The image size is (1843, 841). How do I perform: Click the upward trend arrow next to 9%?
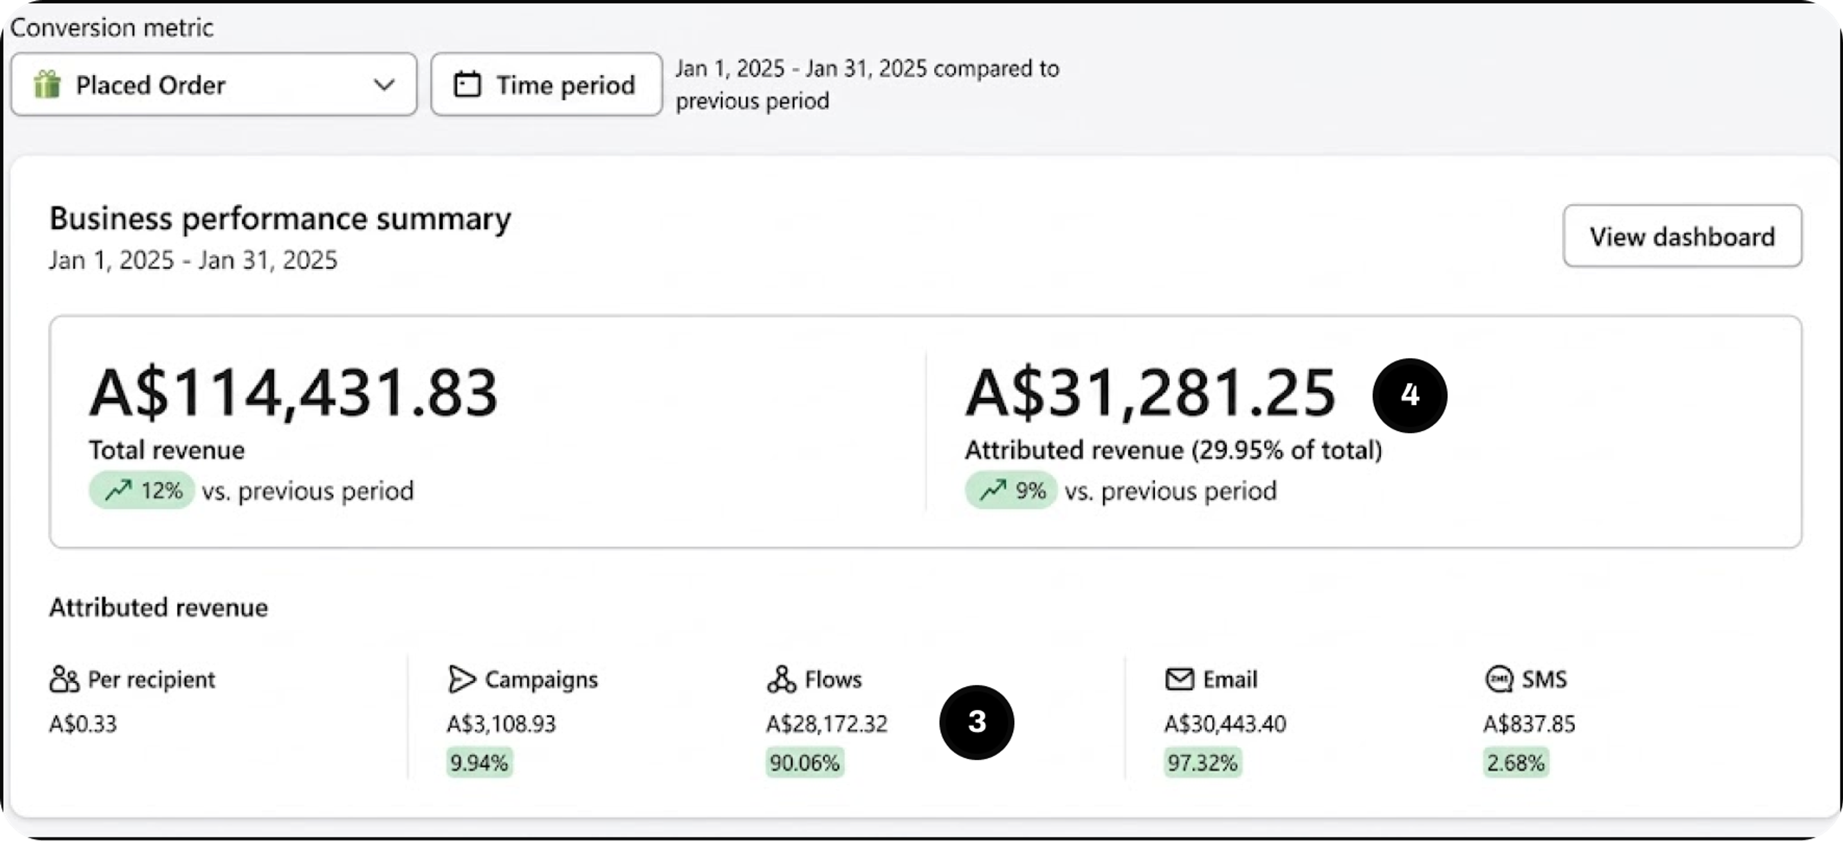click(993, 491)
